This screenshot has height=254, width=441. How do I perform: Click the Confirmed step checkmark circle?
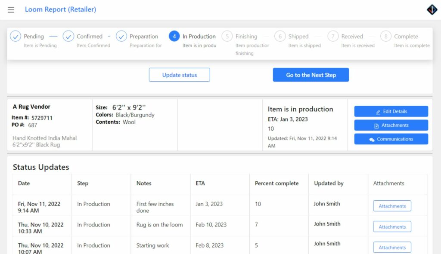(68, 36)
